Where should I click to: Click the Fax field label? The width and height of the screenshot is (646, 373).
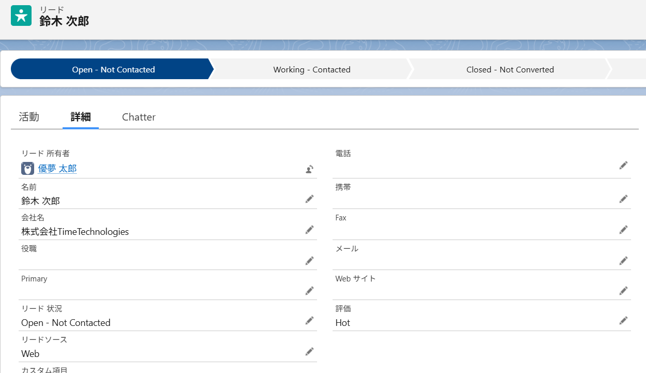click(x=341, y=218)
